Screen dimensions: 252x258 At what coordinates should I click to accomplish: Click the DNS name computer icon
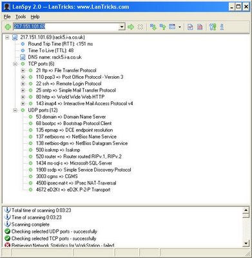point(23,57)
